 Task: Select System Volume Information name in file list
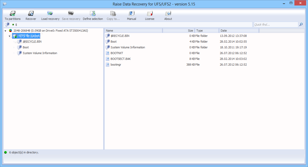pyautogui.click(x=128, y=47)
